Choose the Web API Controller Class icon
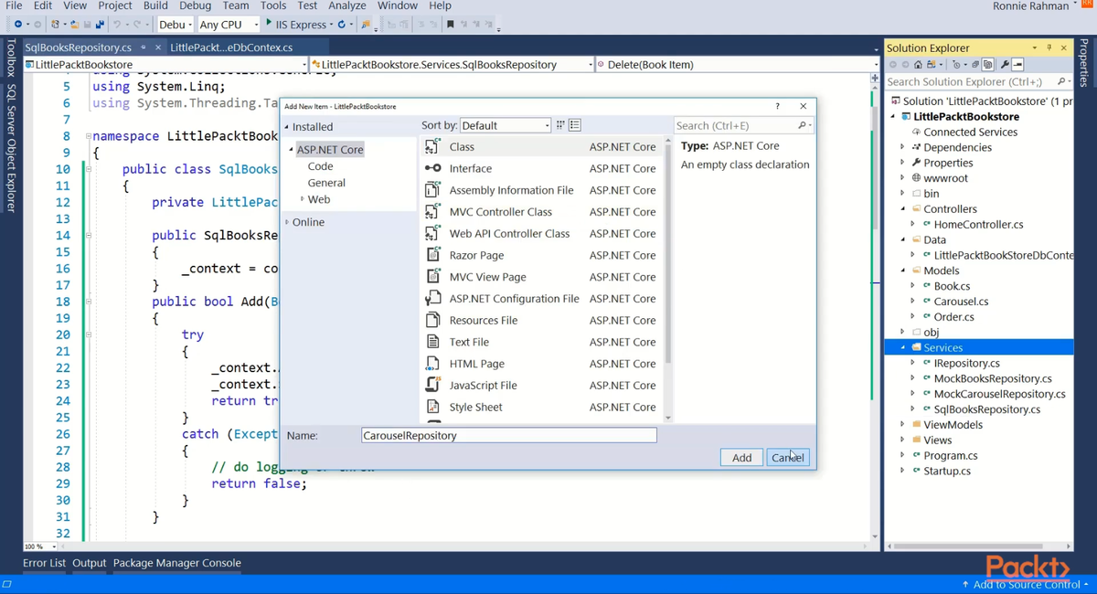Viewport: 1097px width, 594px height. (x=433, y=233)
